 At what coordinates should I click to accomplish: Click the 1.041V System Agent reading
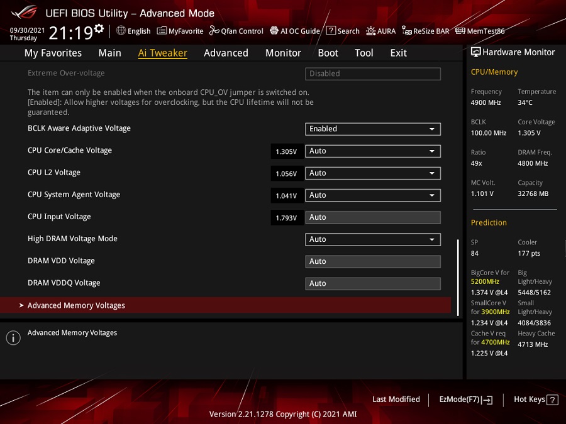286,195
